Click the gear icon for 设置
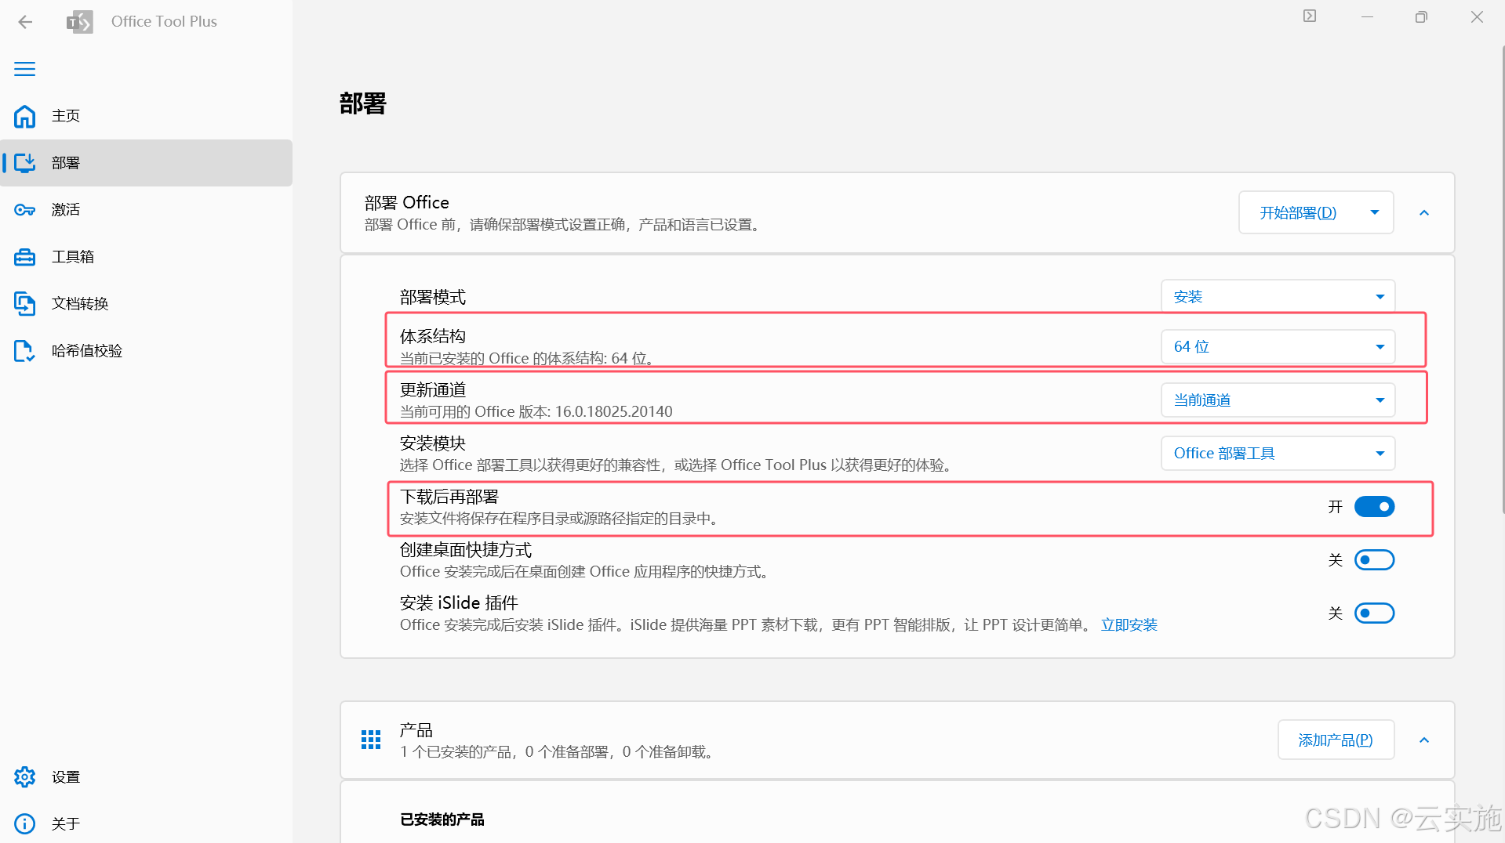Viewport: 1505px width, 843px height. (25, 777)
